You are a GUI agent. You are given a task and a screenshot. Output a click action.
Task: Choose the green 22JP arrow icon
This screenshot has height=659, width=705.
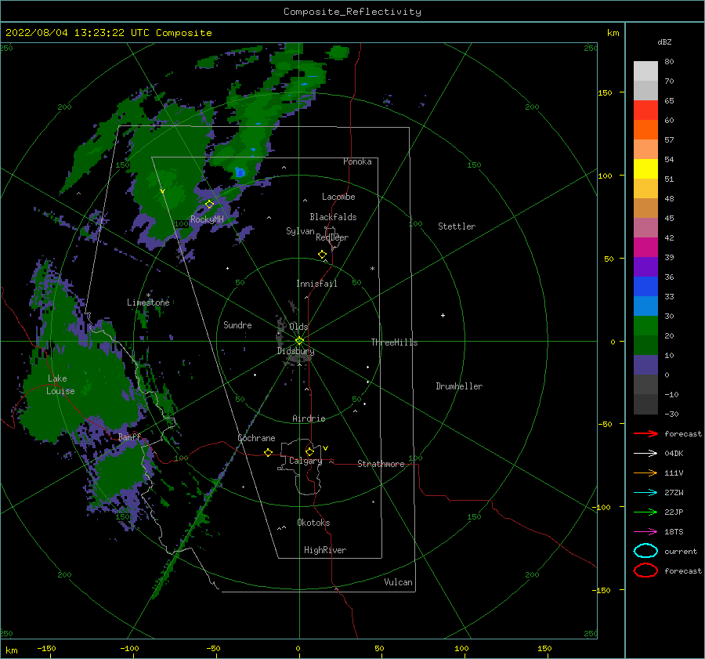pyautogui.click(x=645, y=512)
